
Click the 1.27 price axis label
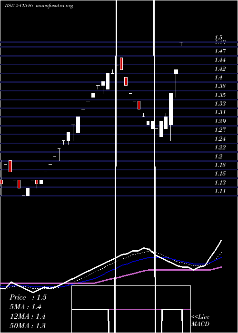220,130
